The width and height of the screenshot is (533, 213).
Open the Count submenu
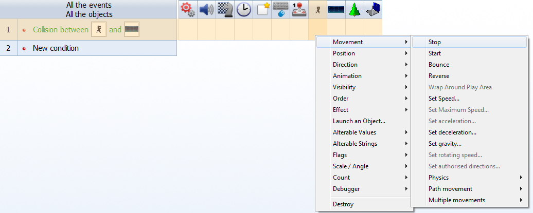tap(363, 178)
